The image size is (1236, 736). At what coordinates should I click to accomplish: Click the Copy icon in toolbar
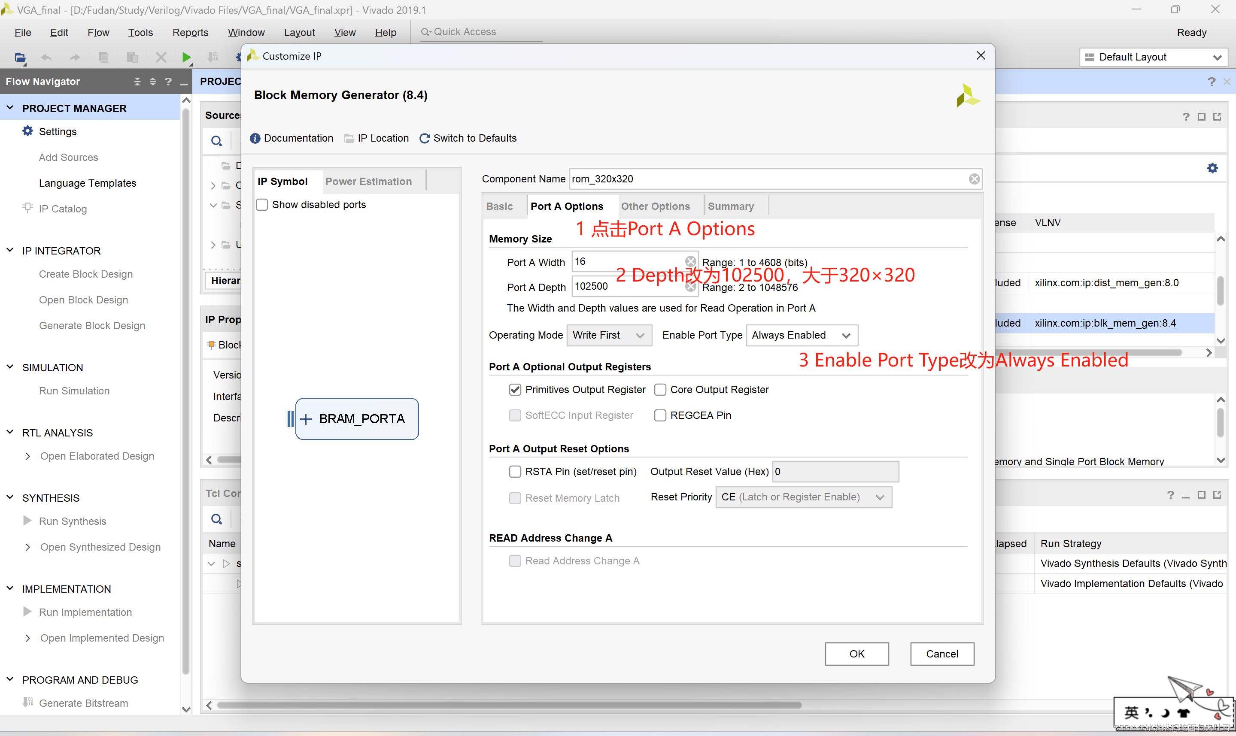103,58
